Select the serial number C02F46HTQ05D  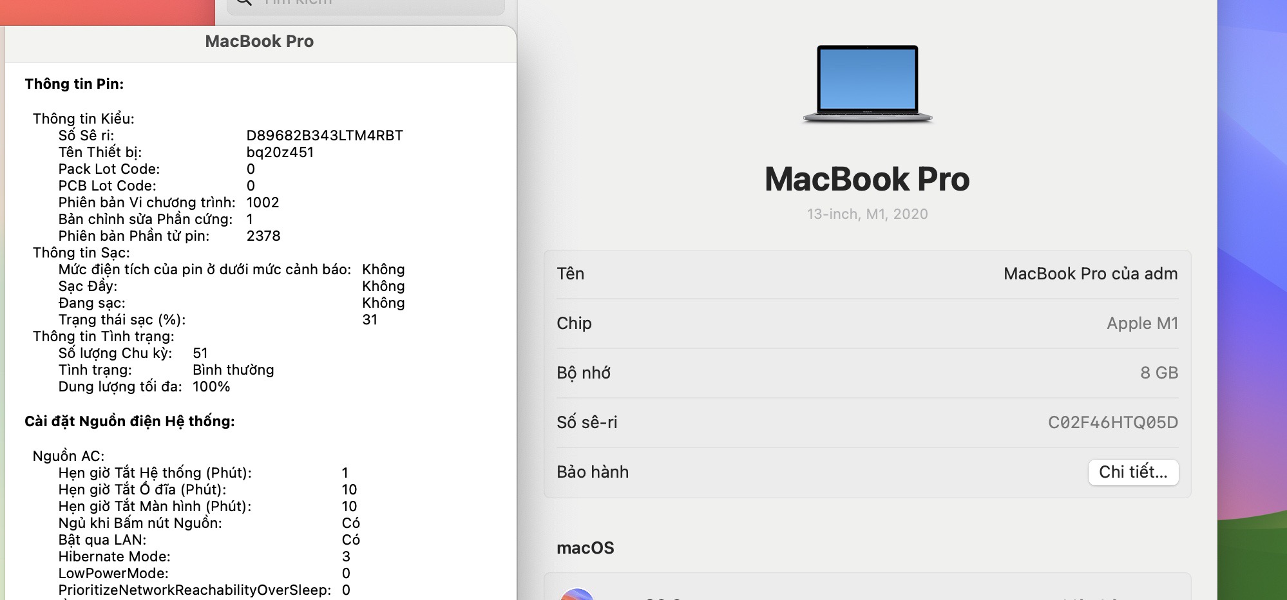coord(1112,422)
